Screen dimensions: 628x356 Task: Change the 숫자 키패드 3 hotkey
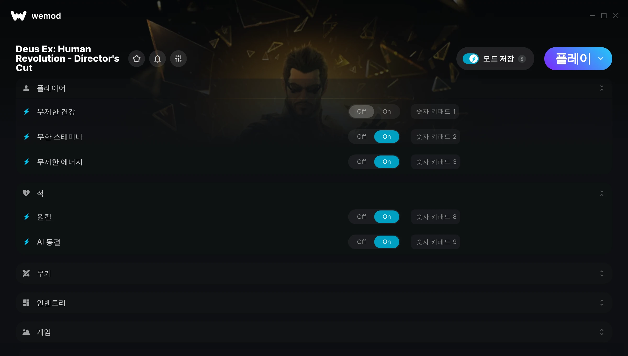click(x=435, y=162)
